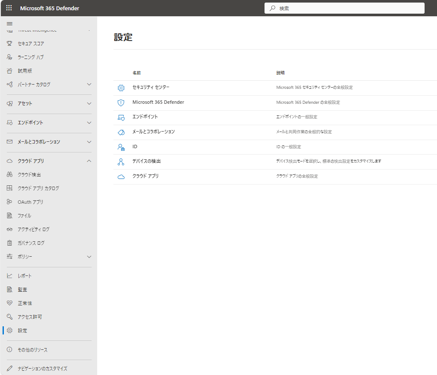Open エンドポイント settings row
This screenshot has width=437, height=375.
(x=275, y=118)
